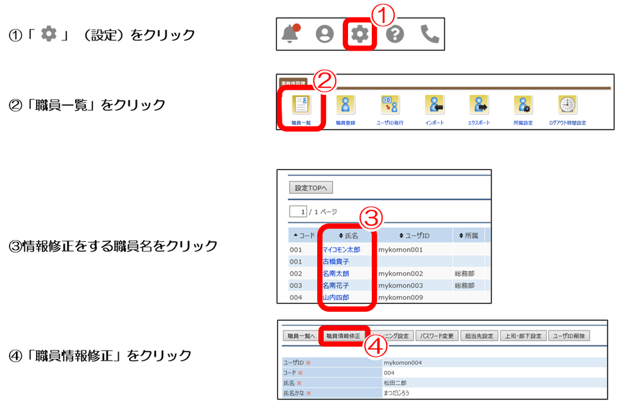
Task: Open help via question mark icon
Action: click(395, 34)
